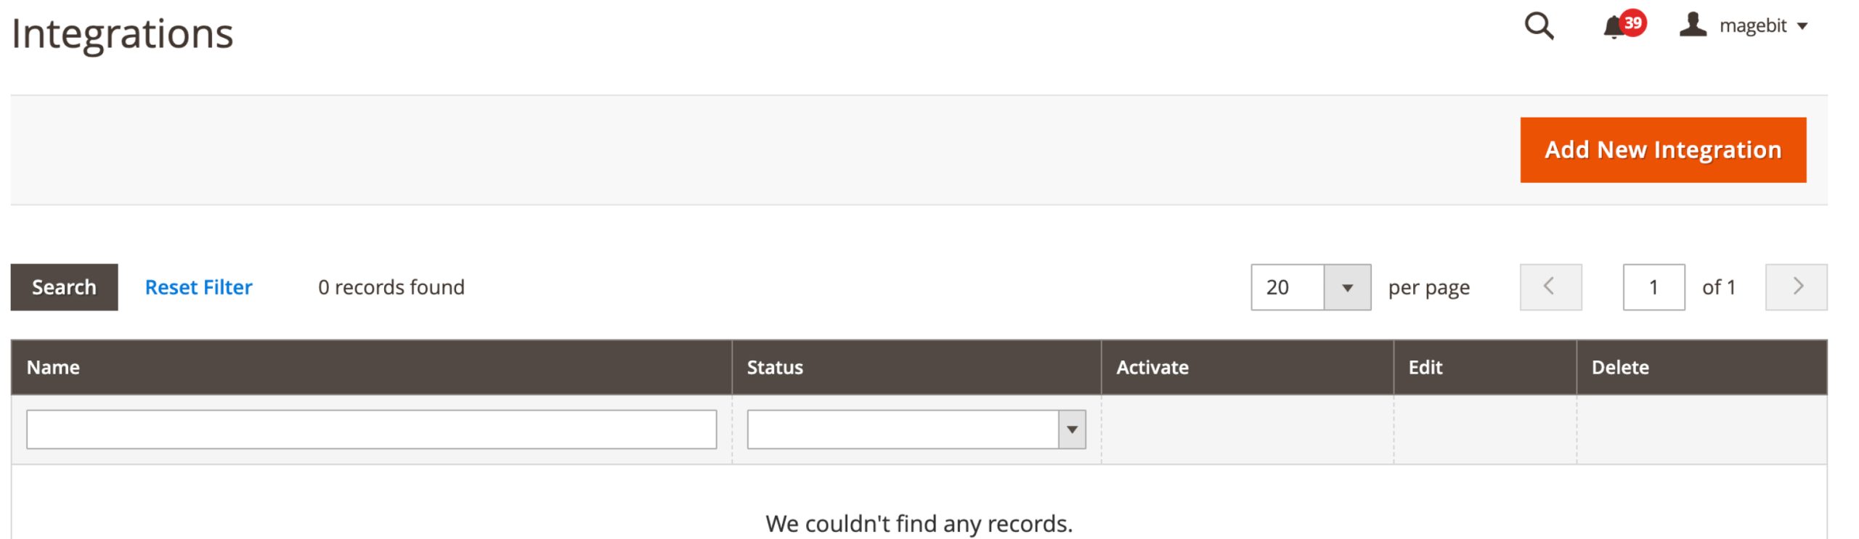
Task: Open the Status filter dropdown
Action: point(916,429)
